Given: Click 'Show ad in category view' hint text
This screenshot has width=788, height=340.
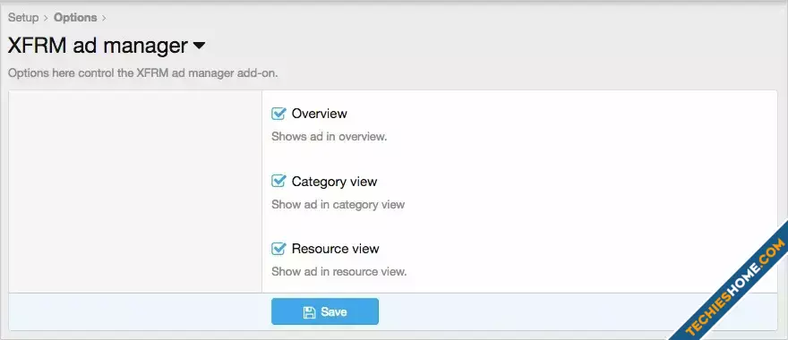Looking at the screenshot, I should [338, 204].
